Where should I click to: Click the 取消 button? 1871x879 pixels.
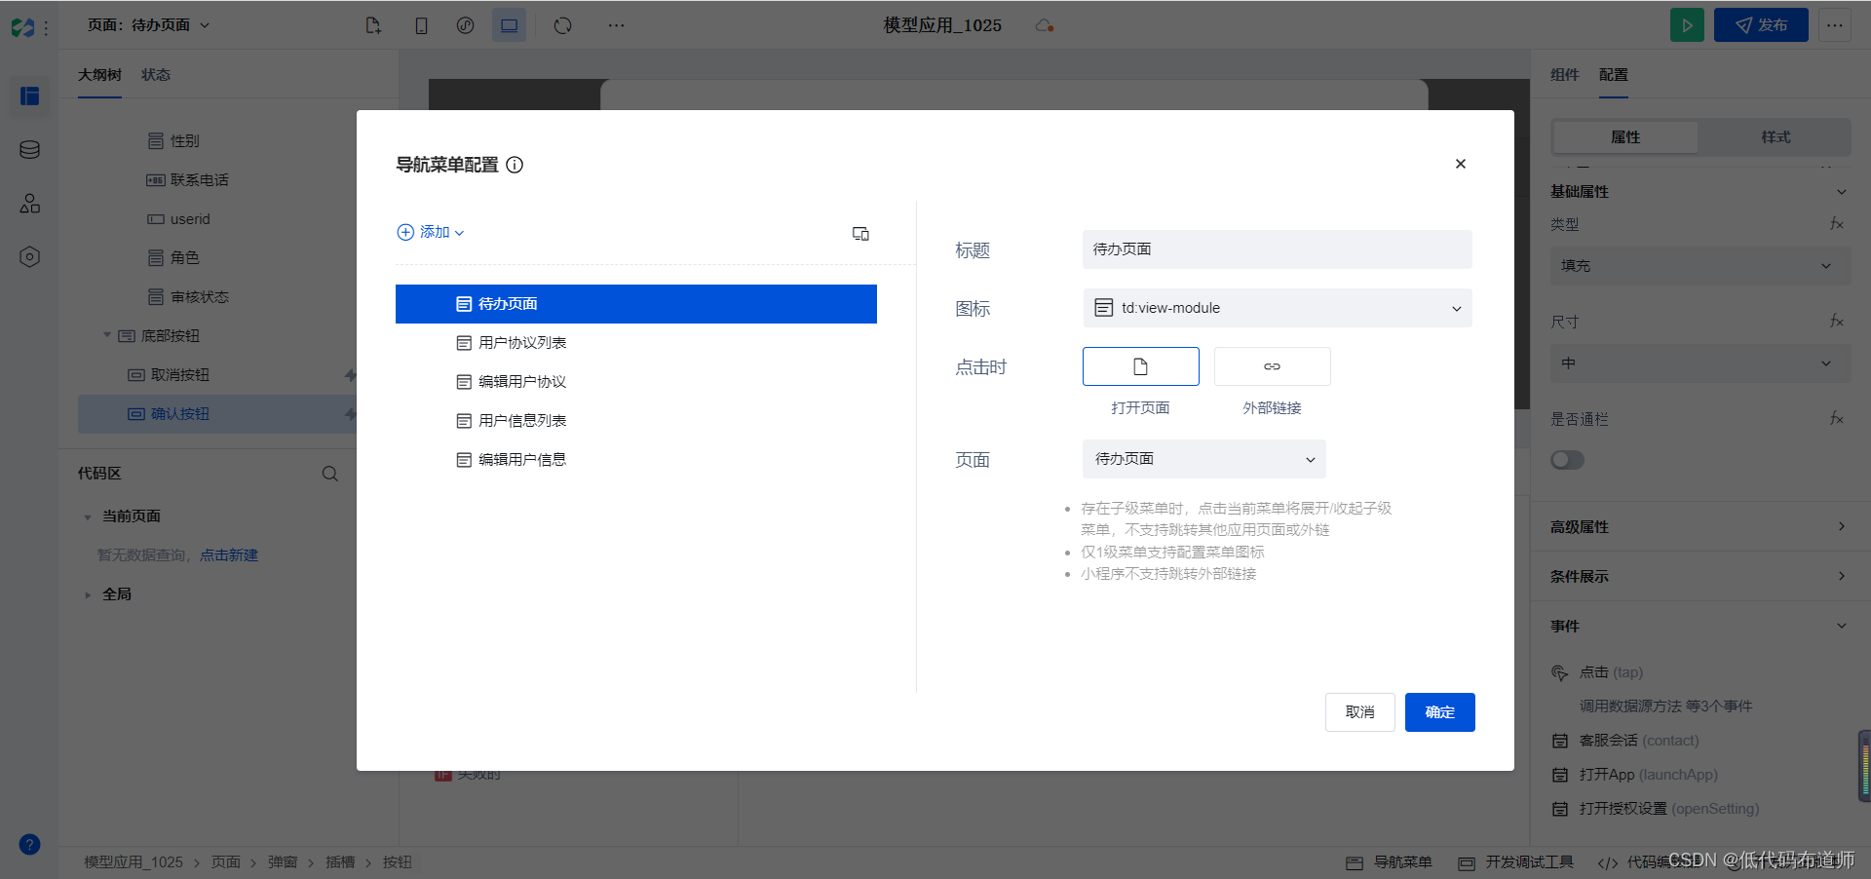[x=1360, y=712]
